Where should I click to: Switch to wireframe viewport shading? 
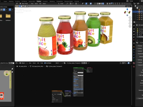[x=97, y=4]
